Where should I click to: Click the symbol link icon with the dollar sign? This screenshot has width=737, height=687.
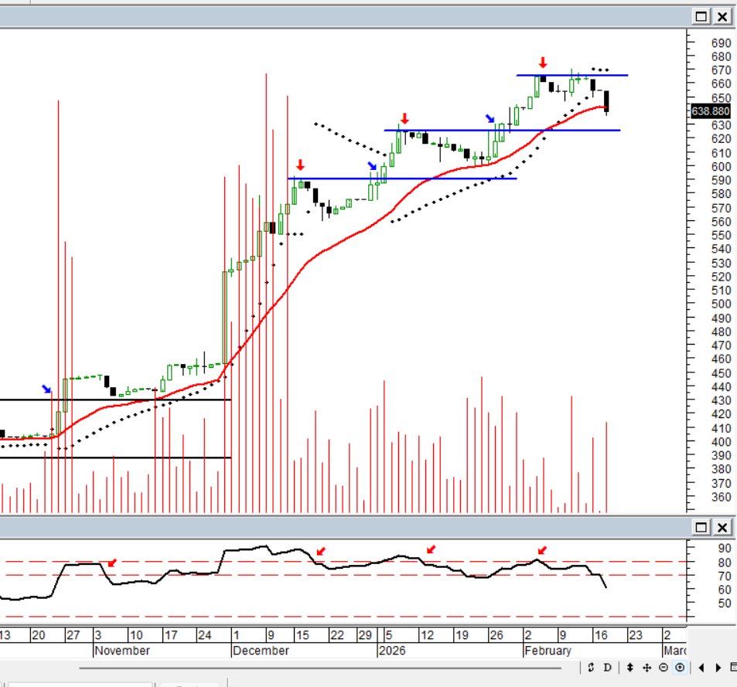point(591,667)
